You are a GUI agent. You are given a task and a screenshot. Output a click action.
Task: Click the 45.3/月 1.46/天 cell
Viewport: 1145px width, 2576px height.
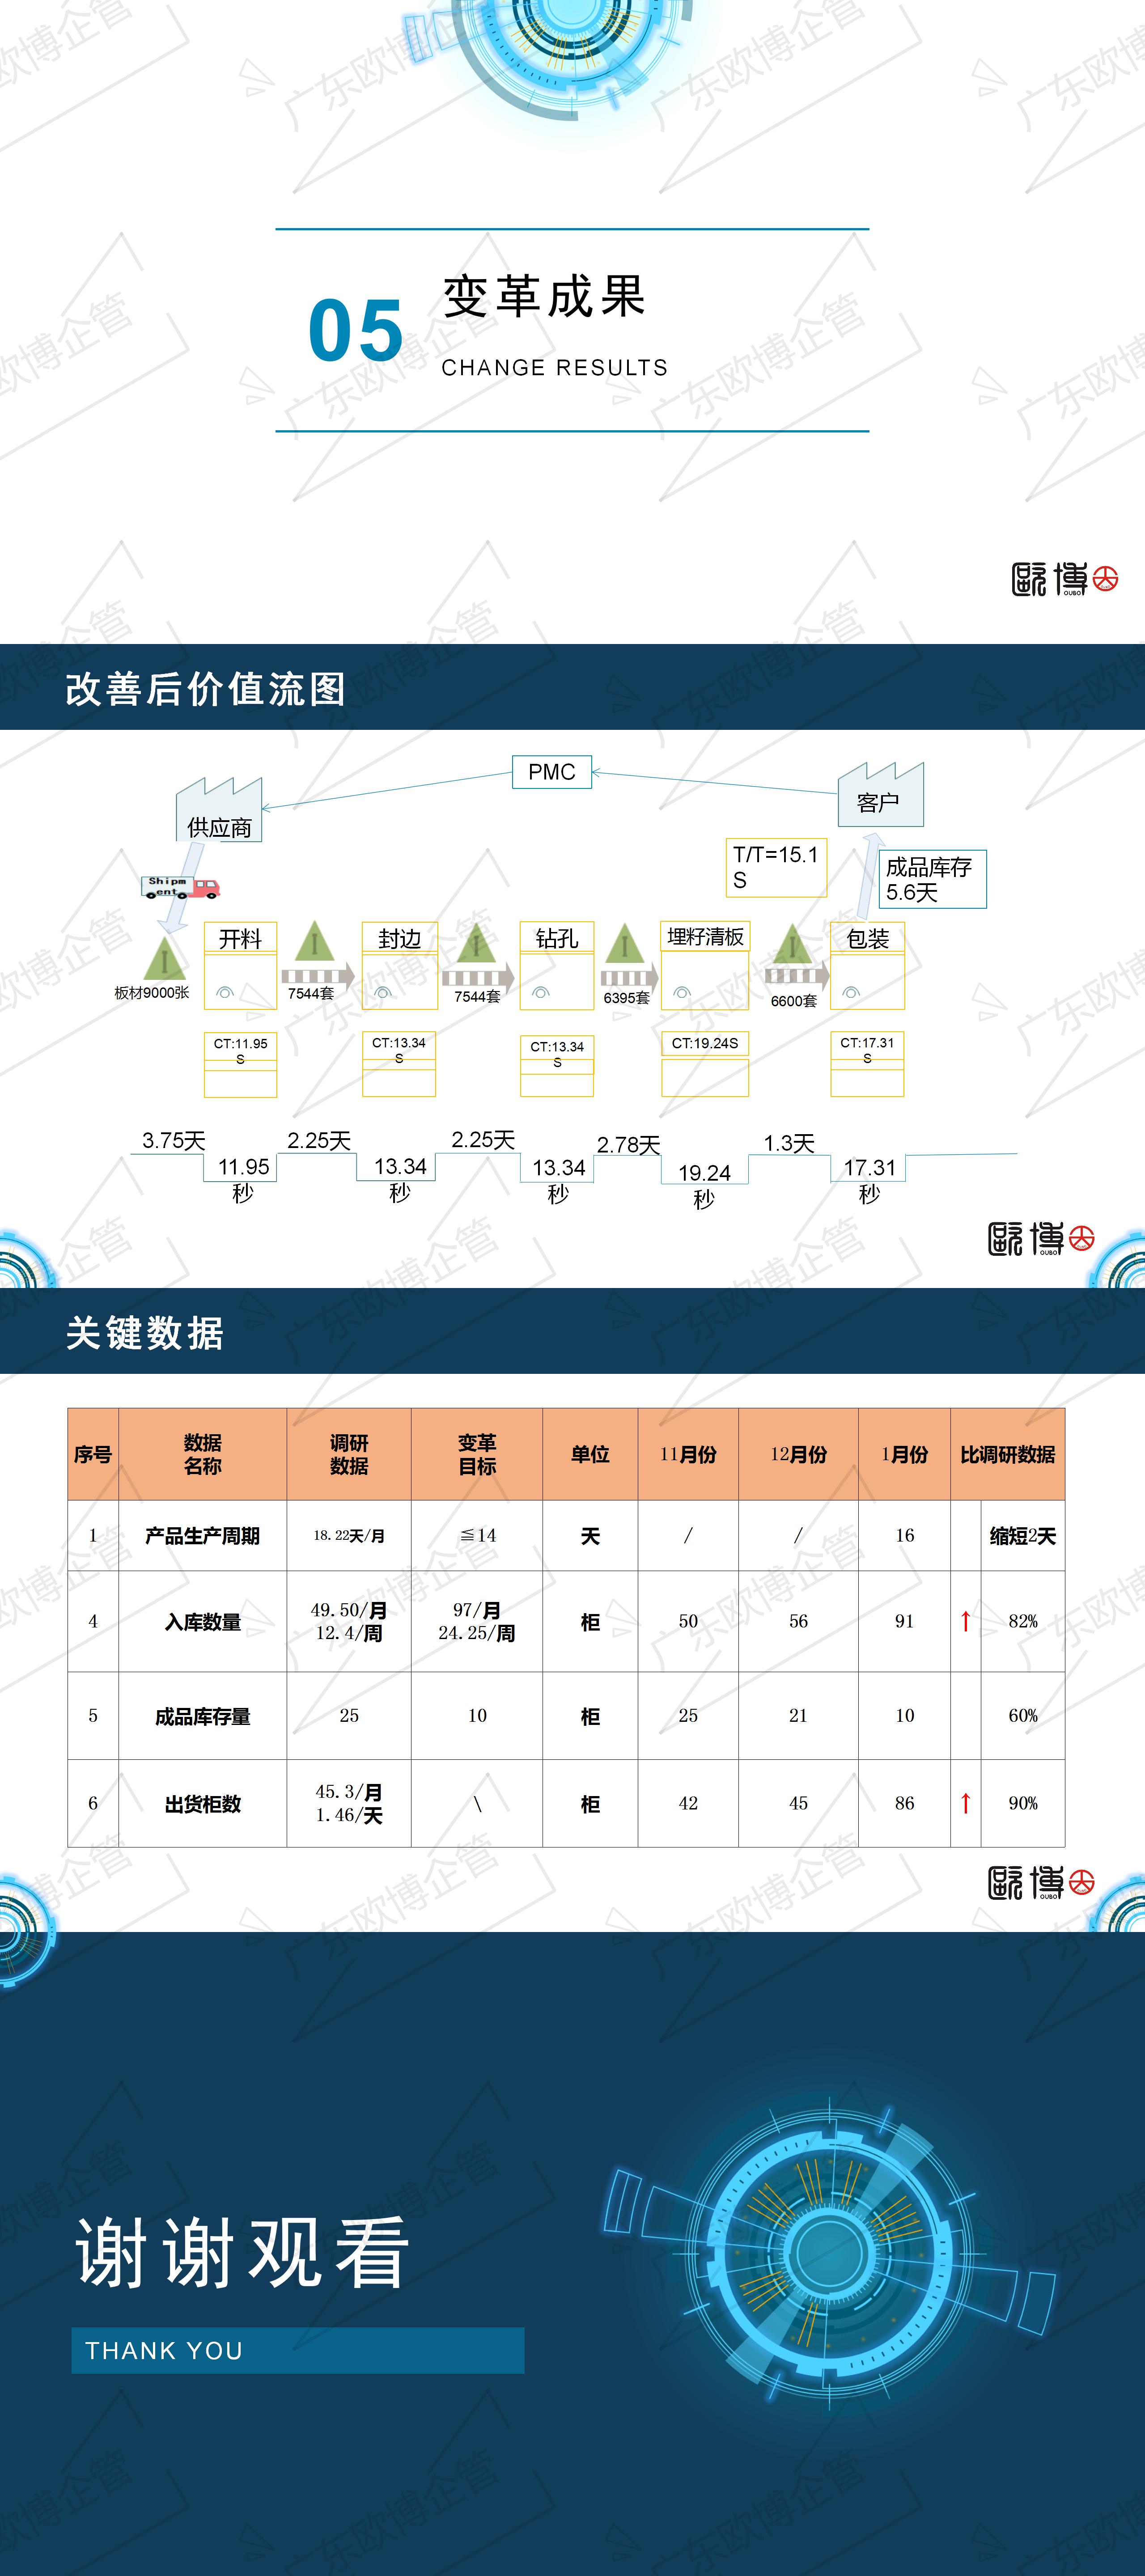click(x=349, y=1803)
